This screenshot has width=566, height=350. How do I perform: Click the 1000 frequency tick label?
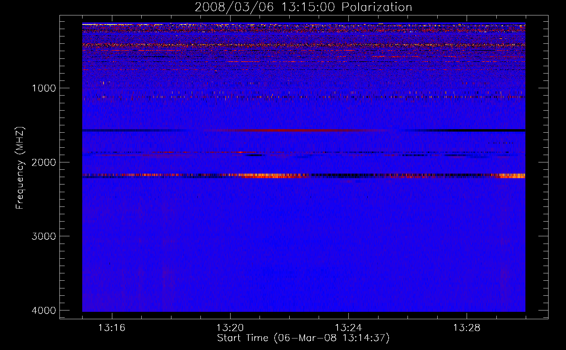pyautogui.click(x=44, y=88)
